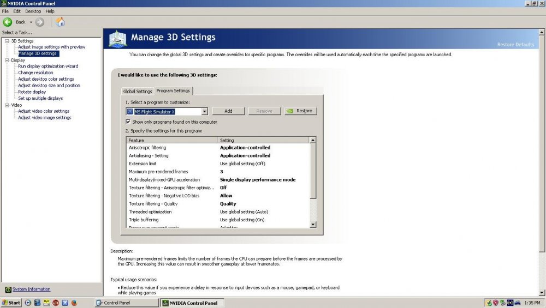546x308 pixels.
Task: Open the Edit menu
Action: pyautogui.click(x=17, y=11)
